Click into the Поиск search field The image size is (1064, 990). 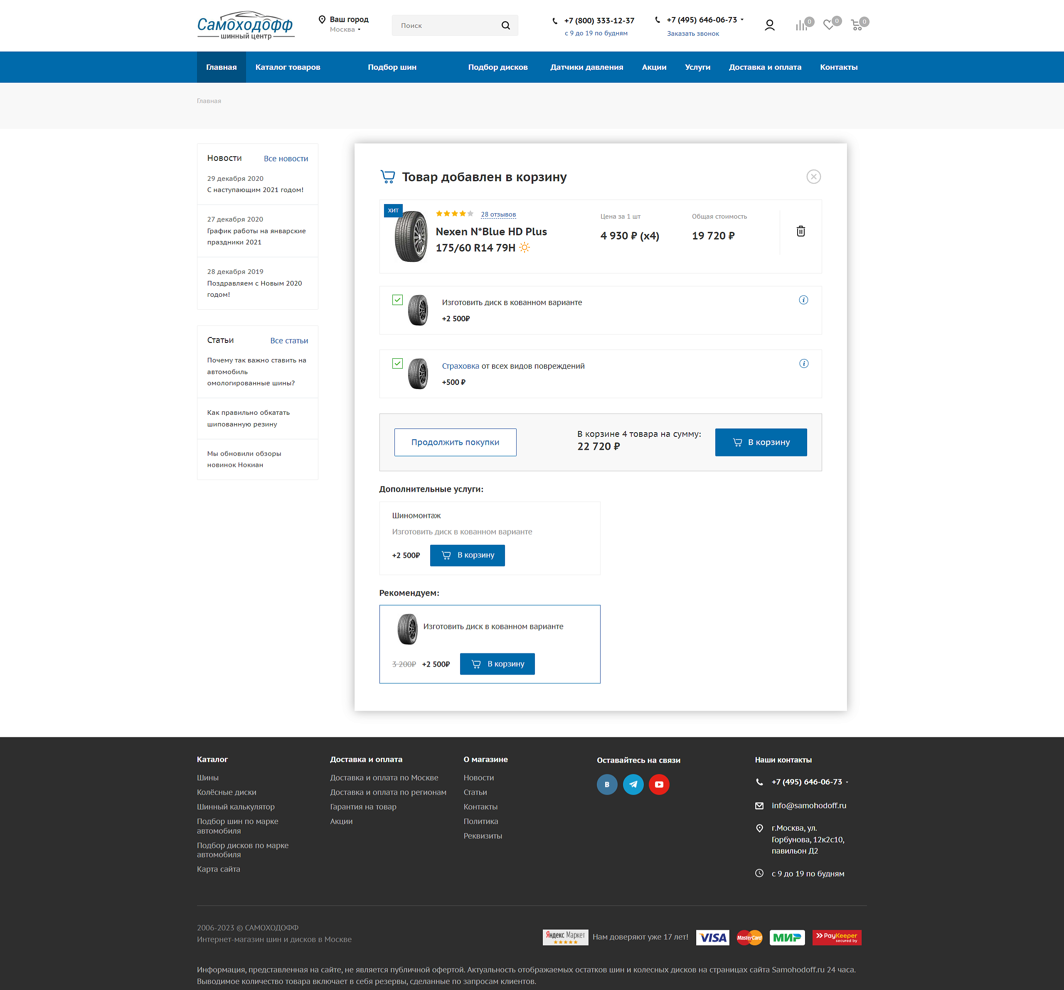tap(447, 25)
